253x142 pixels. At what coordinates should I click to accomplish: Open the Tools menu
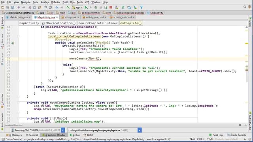tap(79, 2)
